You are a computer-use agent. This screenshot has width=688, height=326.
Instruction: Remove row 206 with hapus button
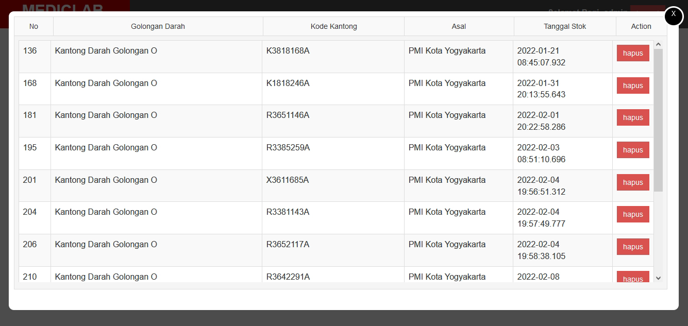[632, 247]
